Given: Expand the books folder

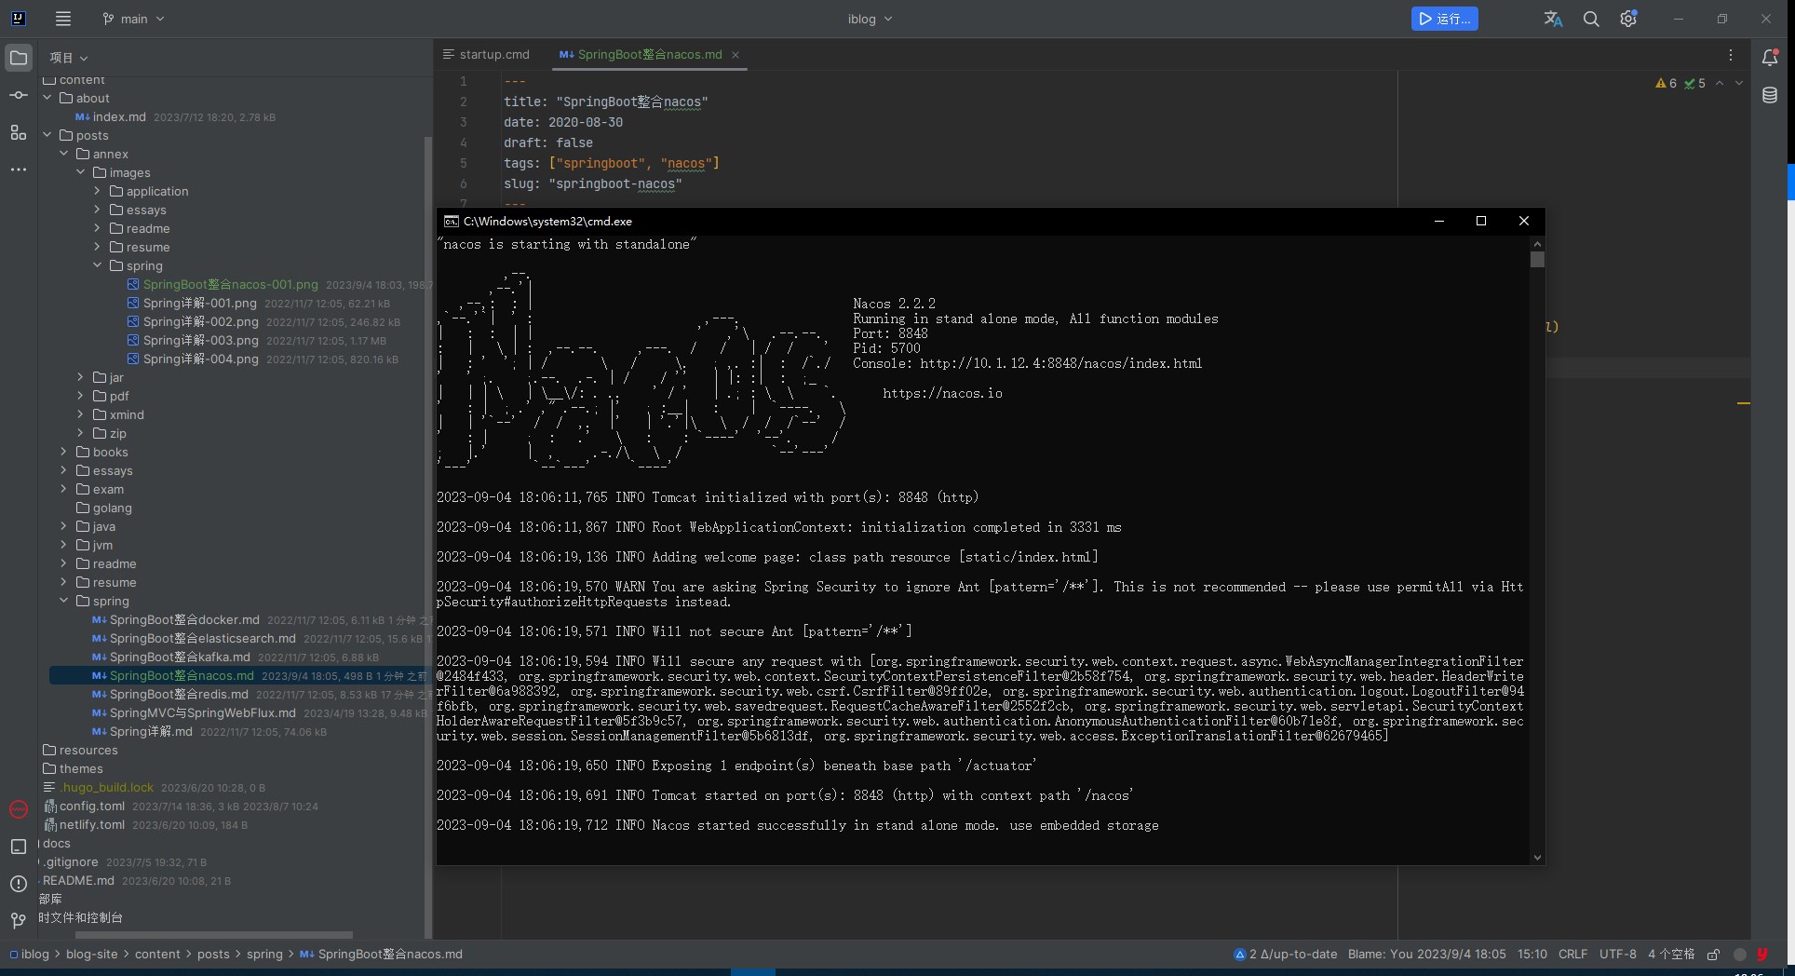Looking at the screenshot, I should click(64, 452).
